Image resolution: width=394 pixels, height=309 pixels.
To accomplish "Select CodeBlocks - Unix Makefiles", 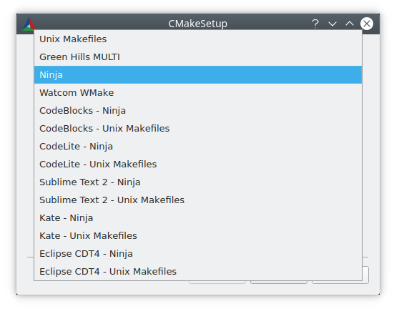I will pos(198,128).
